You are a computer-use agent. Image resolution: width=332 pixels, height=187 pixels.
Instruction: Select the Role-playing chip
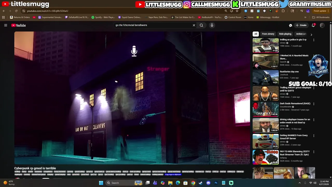tap(285, 34)
